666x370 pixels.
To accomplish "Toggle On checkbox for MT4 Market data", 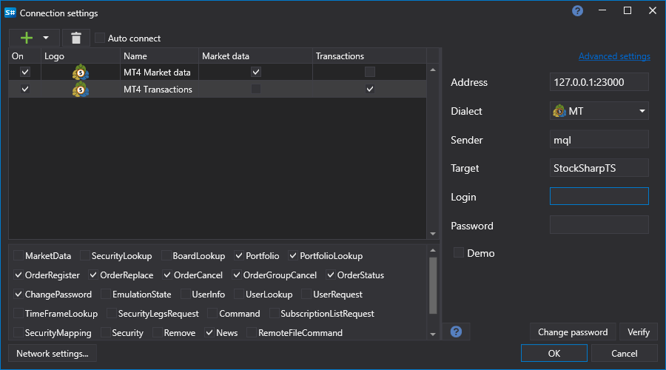I will (25, 72).
